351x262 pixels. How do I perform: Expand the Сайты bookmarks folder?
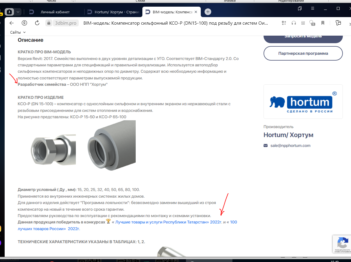[18, 32]
